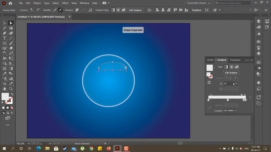Screen dimensions: 271x152
Task: Switch to the Transparency panel tab
Action: pyautogui.click(x=235, y=60)
